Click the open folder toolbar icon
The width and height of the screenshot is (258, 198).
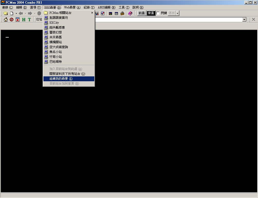[x=5, y=13]
